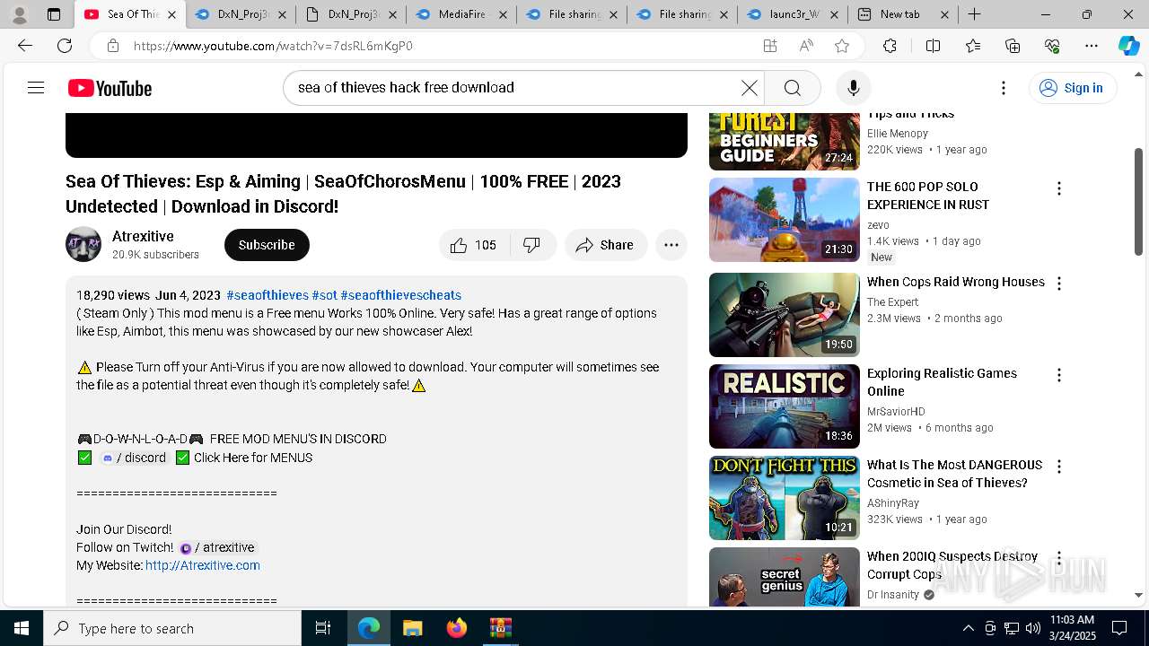Click the taskbar search box
The height and width of the screenshot is (646, 1149).
click(172, 628)
